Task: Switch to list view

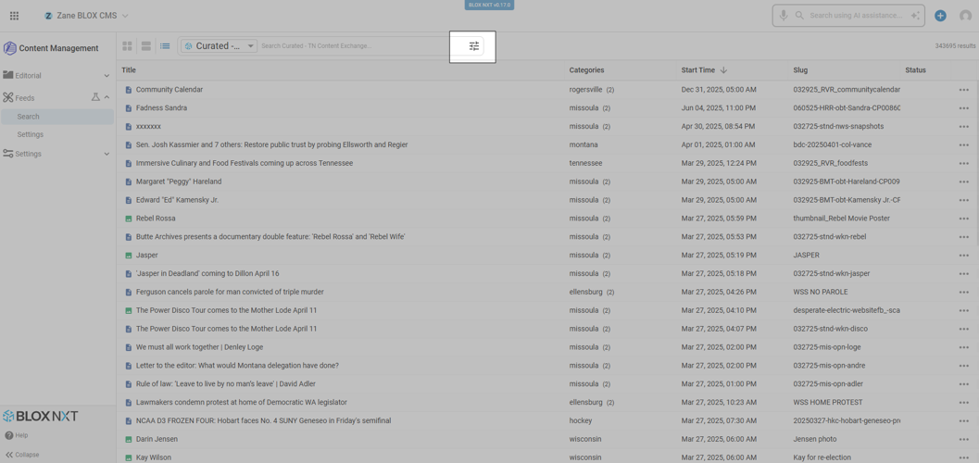Action: (165, 45)
